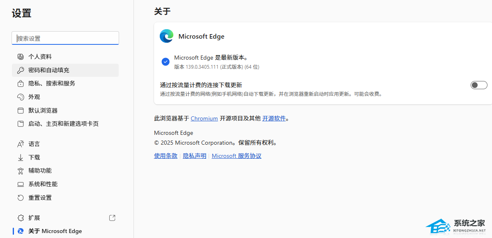This screenshot has height=238, width=492.
Task: Go to 隐私、搜索和服务 settings
Action: point(65,83)
